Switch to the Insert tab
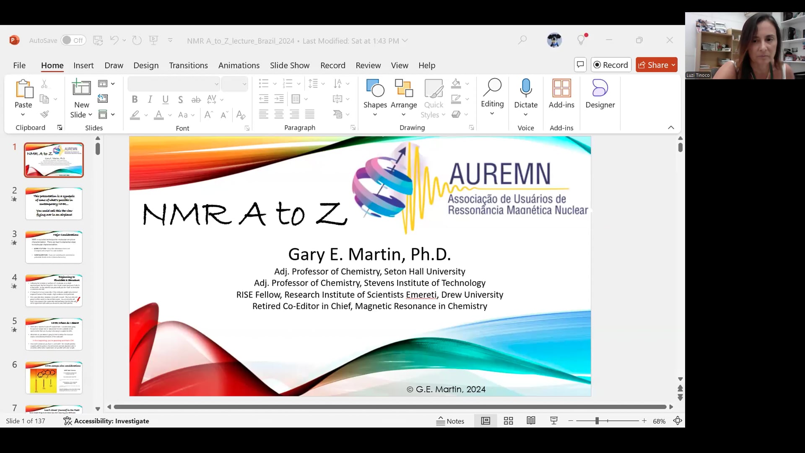Image resolution: width=805 pixels, height=453 pixels. pyautogui.click(x=83, y=65)
